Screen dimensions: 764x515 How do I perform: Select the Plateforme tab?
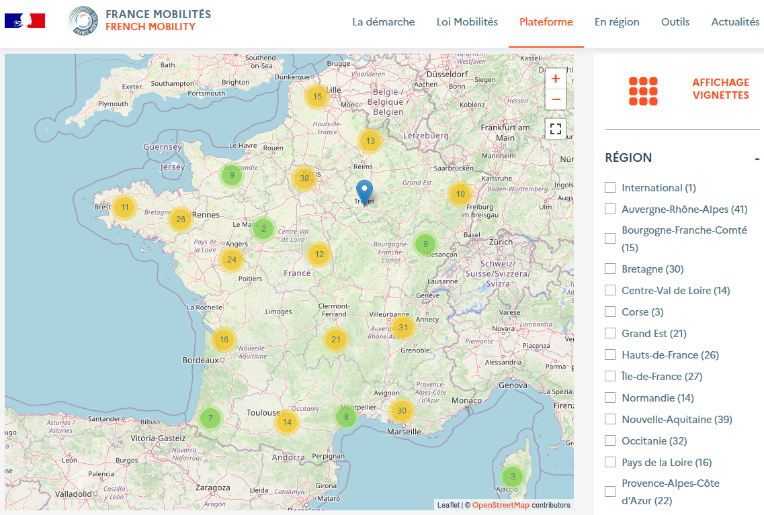click(546, 22)
